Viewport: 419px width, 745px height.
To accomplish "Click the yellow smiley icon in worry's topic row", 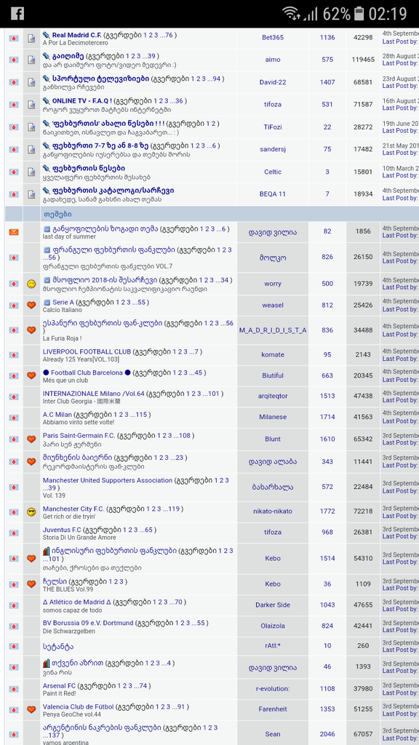I will [31, 284].
